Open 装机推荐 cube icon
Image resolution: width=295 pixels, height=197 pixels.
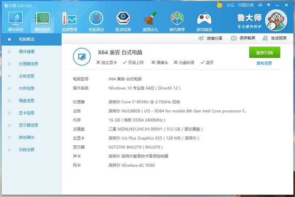click(x=177, y=18)
